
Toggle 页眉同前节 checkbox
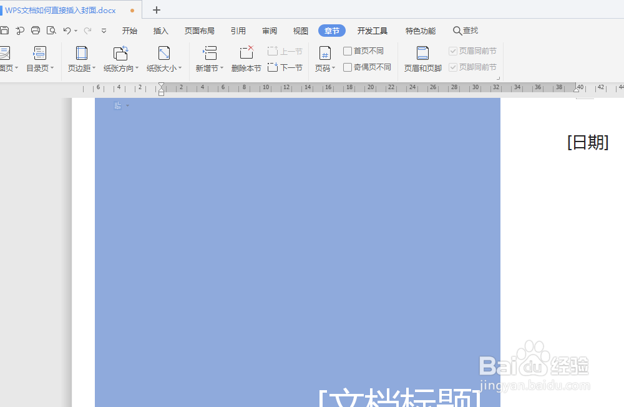[453, 51]
